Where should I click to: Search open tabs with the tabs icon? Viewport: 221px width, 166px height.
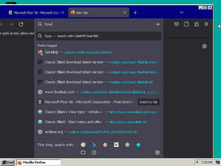click(83, 152)
